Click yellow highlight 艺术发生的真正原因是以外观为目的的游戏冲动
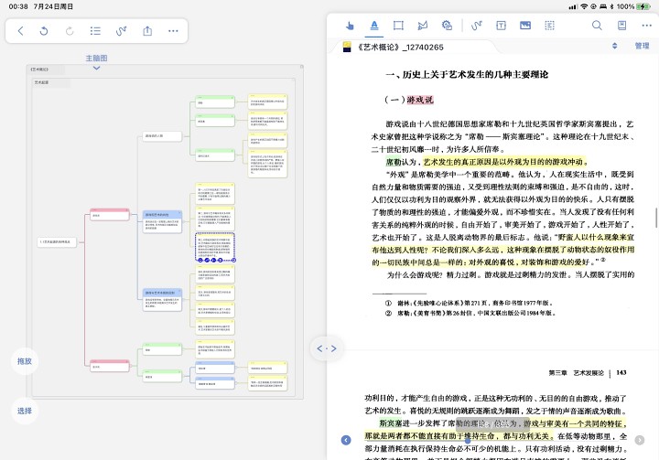 coord(503,162)
